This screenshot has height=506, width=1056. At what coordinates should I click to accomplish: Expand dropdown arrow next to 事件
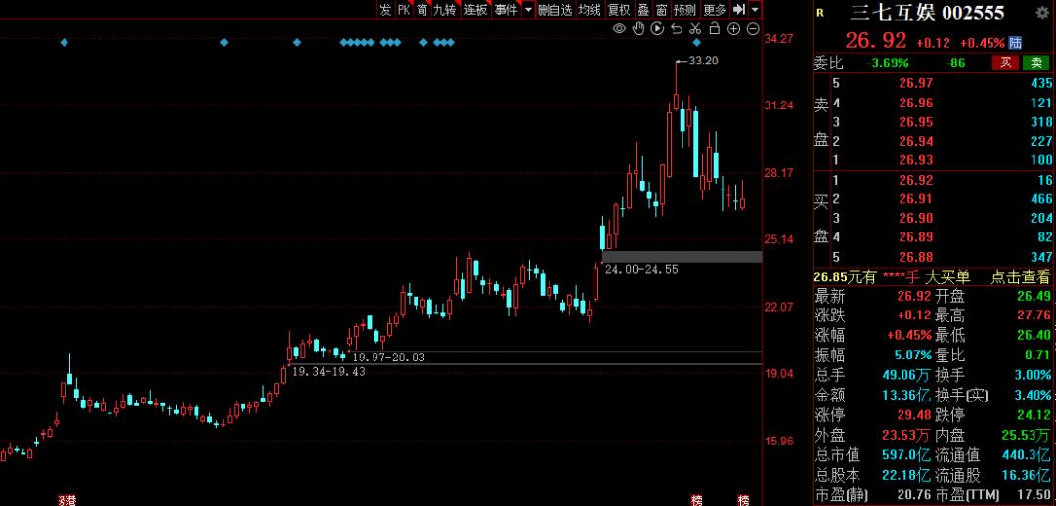(528, 10)
